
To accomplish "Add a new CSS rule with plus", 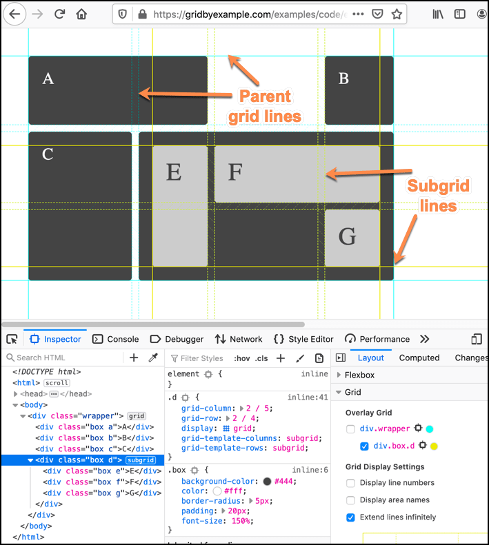I will [x=281, y=358].
